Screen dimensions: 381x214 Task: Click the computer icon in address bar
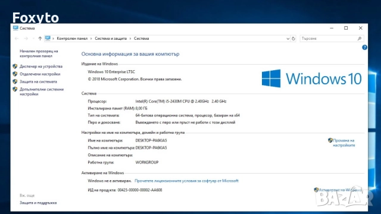pyautogui.click(x=48, y=38)
